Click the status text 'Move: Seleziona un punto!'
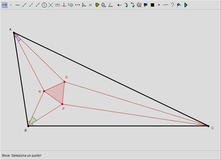This screenshot has height=160, width=221. tap(22, 156)
